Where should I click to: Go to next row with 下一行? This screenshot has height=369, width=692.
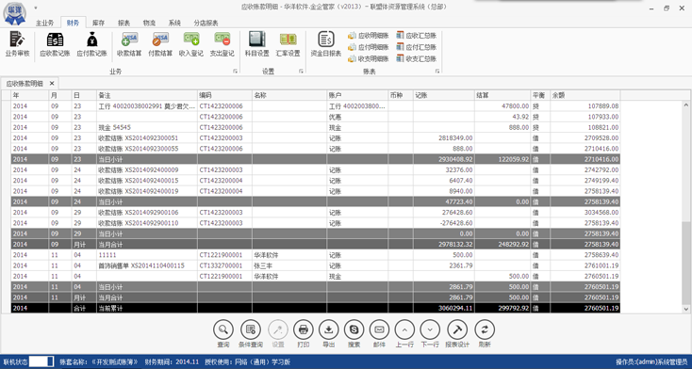coord(430,329)
